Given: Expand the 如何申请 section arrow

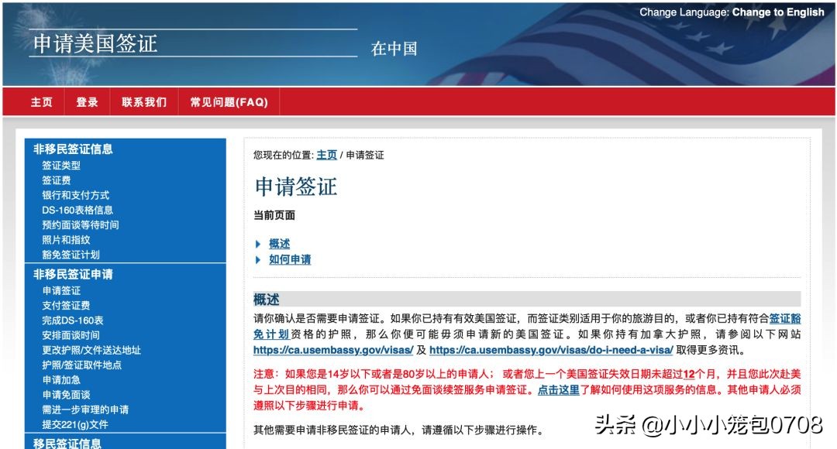Looking at the screenshot, I should [x=260, y=259].
